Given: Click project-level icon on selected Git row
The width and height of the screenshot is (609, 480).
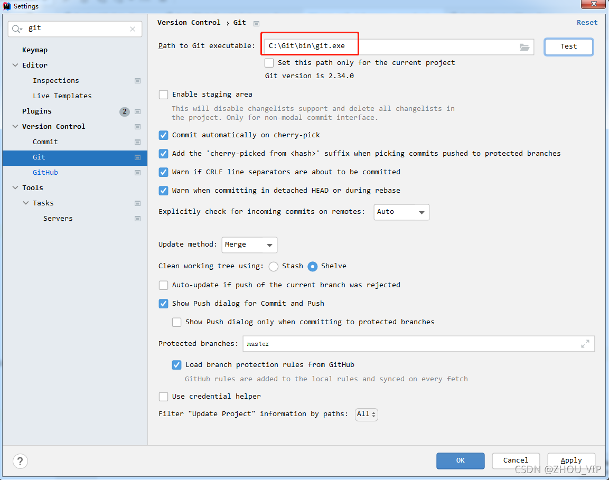Looking at the screenshot, I should coord(137,157).
